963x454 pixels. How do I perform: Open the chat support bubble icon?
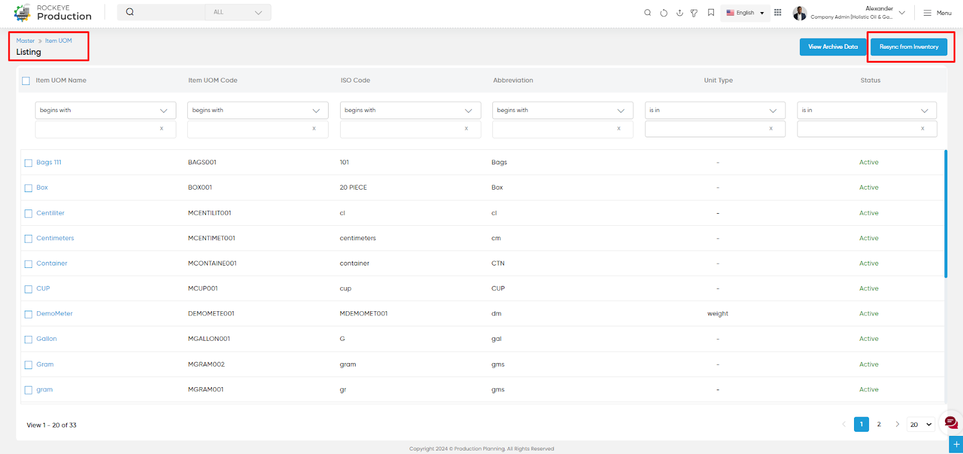point(951,423)
